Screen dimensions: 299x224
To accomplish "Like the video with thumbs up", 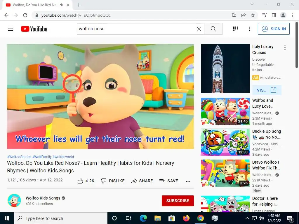I will point(86,181).
